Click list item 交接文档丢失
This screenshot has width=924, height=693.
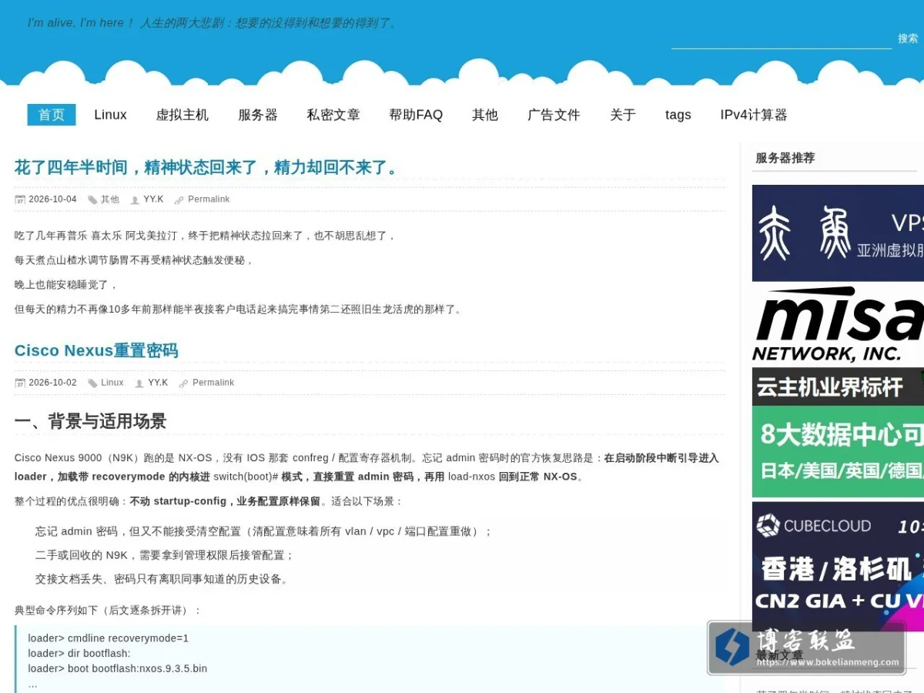(x=163, y=579)
